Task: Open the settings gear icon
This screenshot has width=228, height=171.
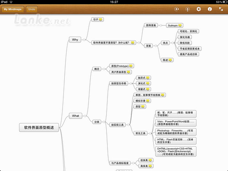Action: click(x=199, y=9)
